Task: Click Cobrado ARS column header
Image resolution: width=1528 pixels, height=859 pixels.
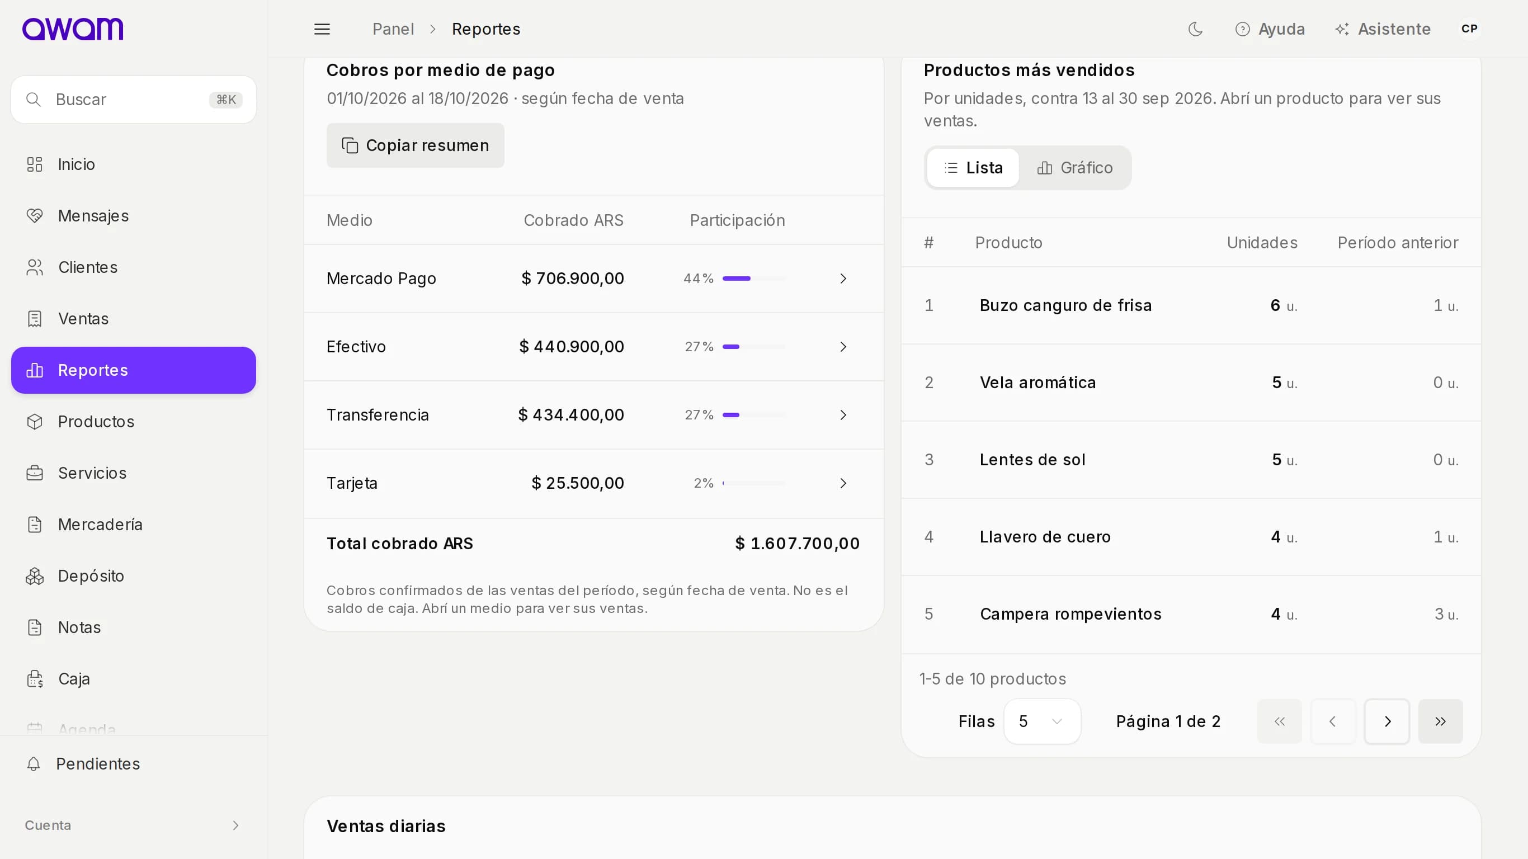Action: tap(573, 220)
